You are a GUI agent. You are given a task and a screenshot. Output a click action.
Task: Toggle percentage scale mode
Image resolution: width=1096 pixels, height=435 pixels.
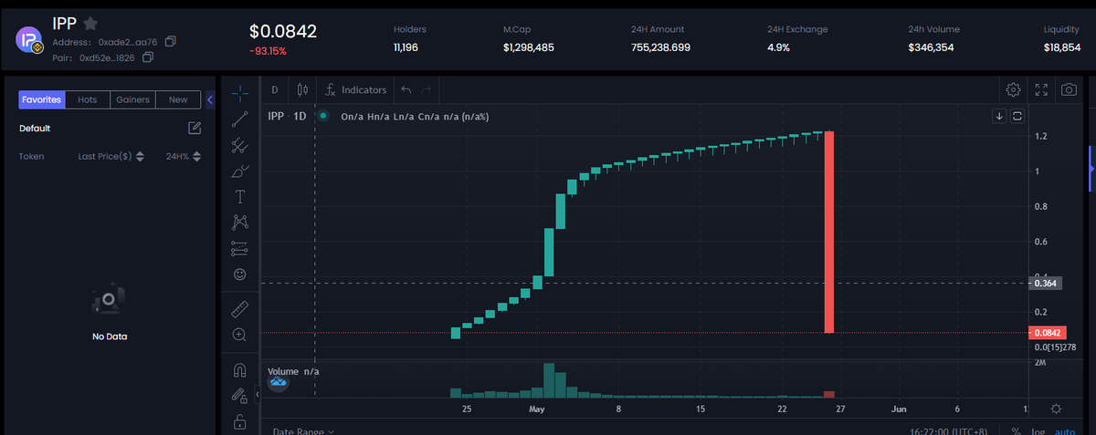1017,430
